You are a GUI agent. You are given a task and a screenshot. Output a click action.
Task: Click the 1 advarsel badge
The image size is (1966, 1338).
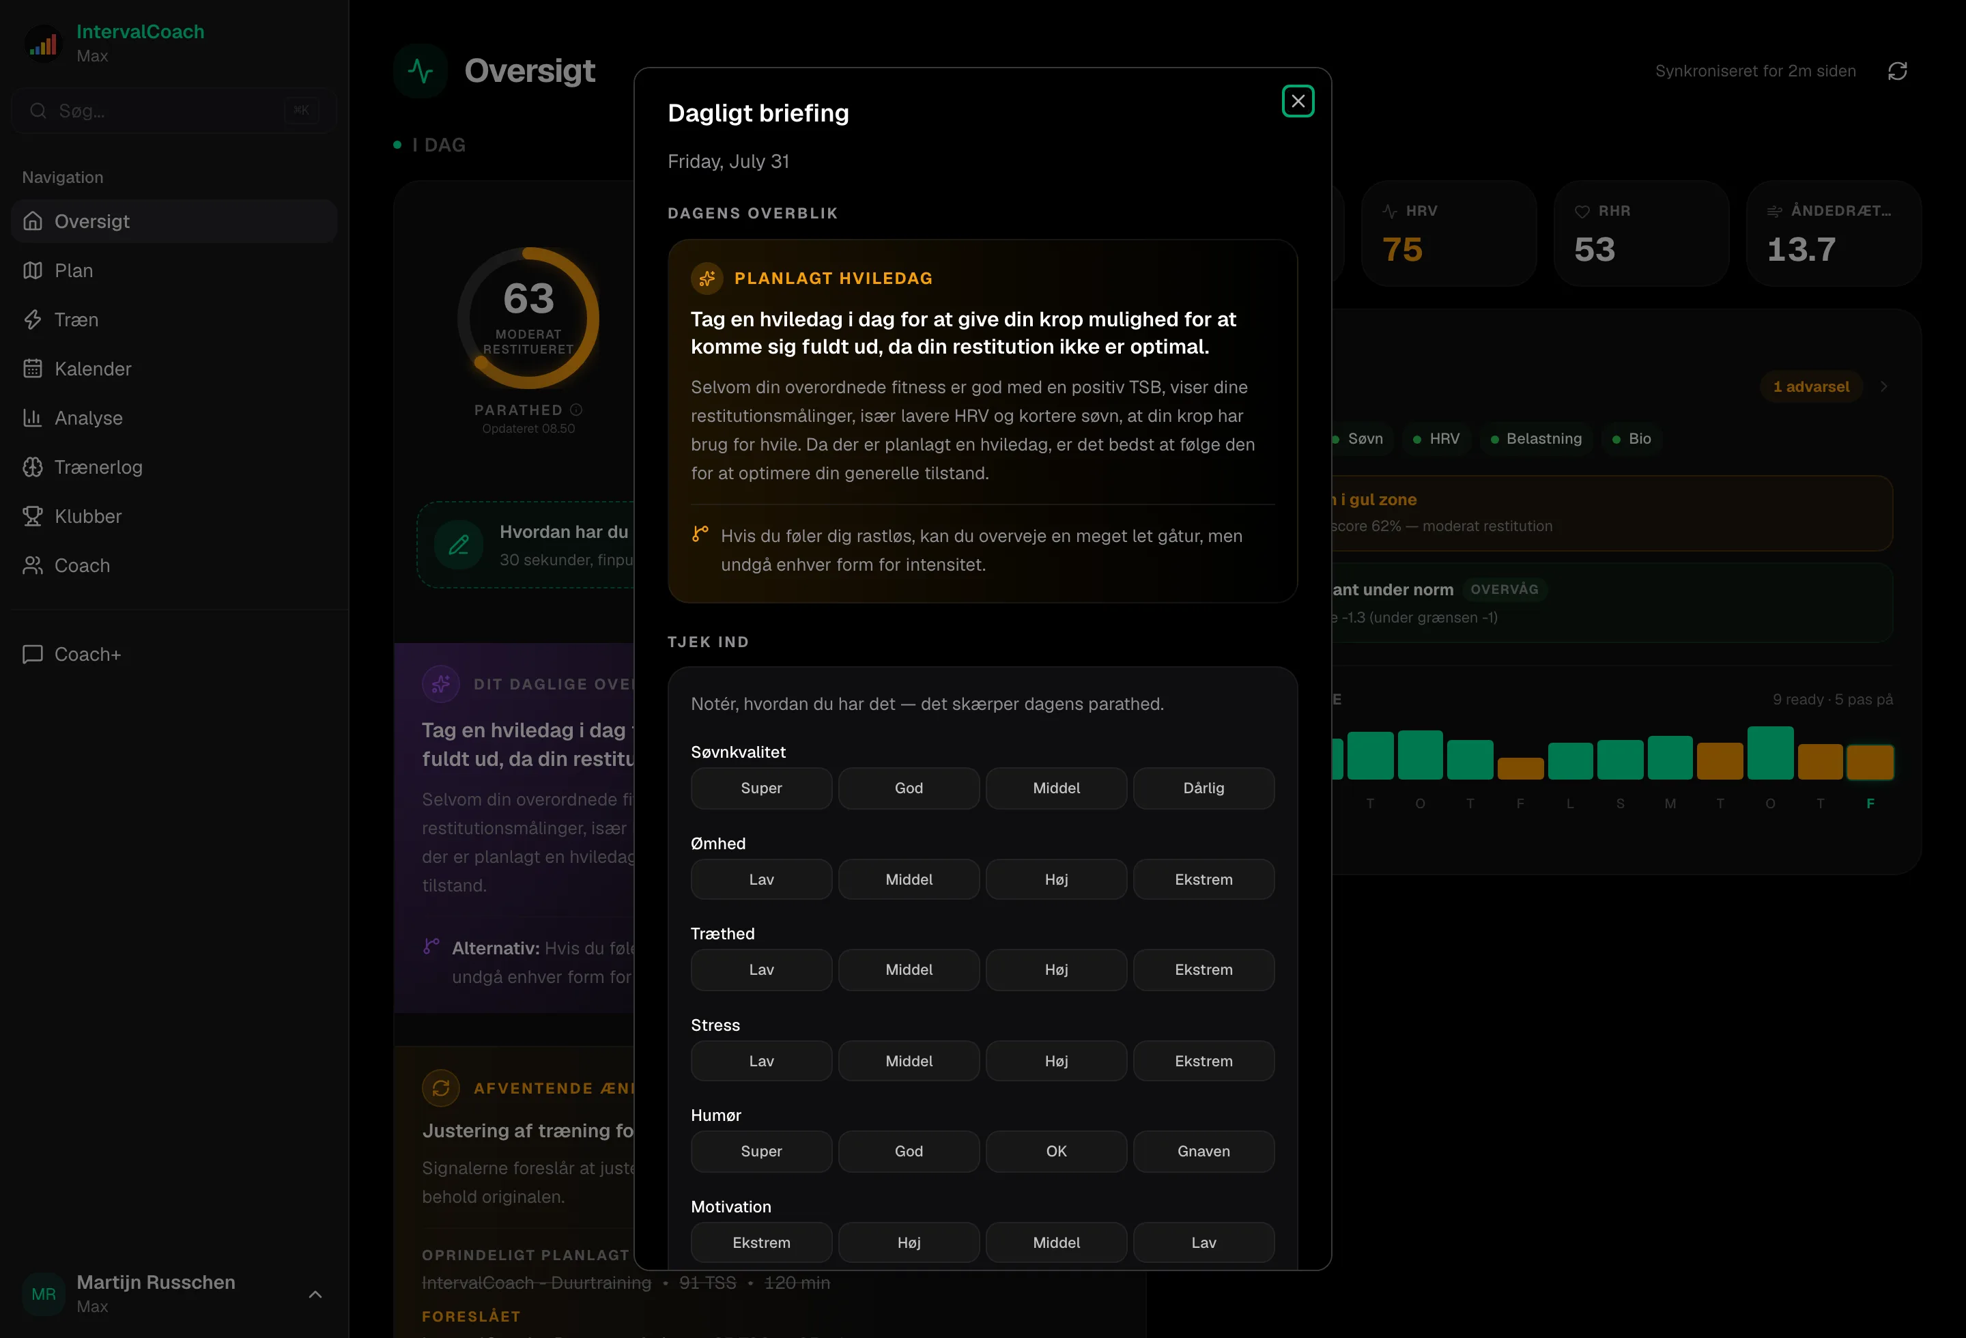[x=1811, y=386]
